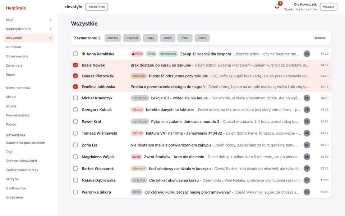Image resolution: width=345 pixels, height=216 pixels.
Task: Click the MZ avatar in Anna Kamińska row
Action: 307,54
